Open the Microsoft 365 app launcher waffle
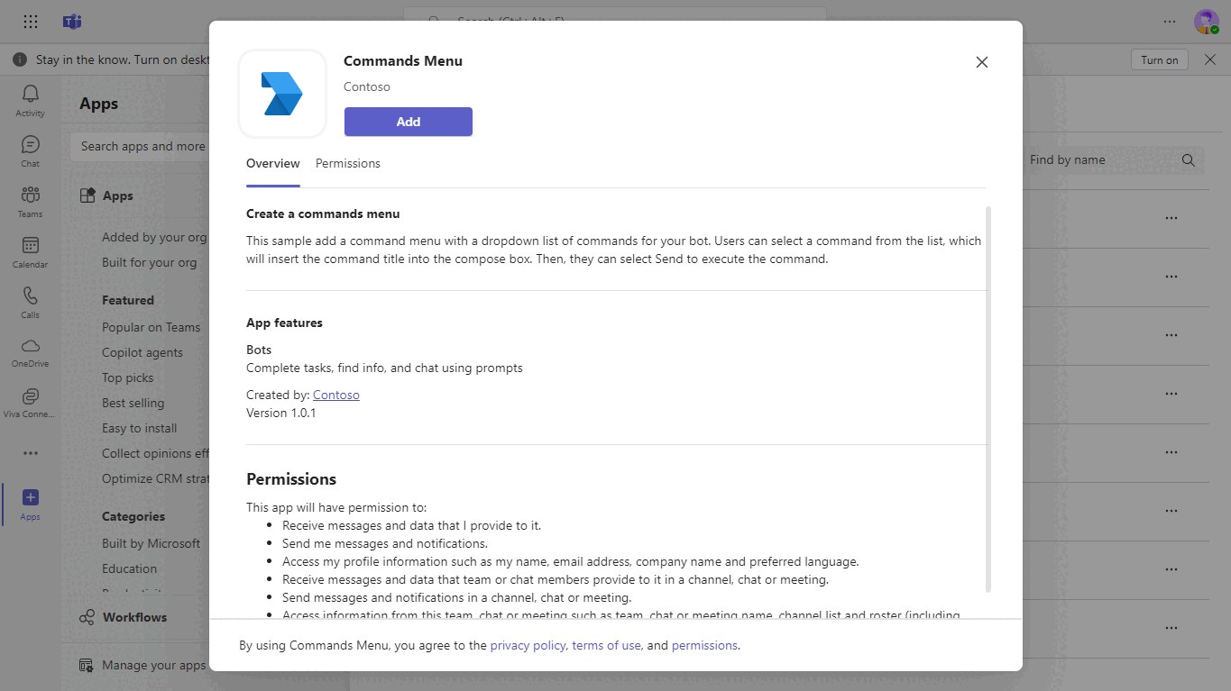 click(x=30, y=21)
